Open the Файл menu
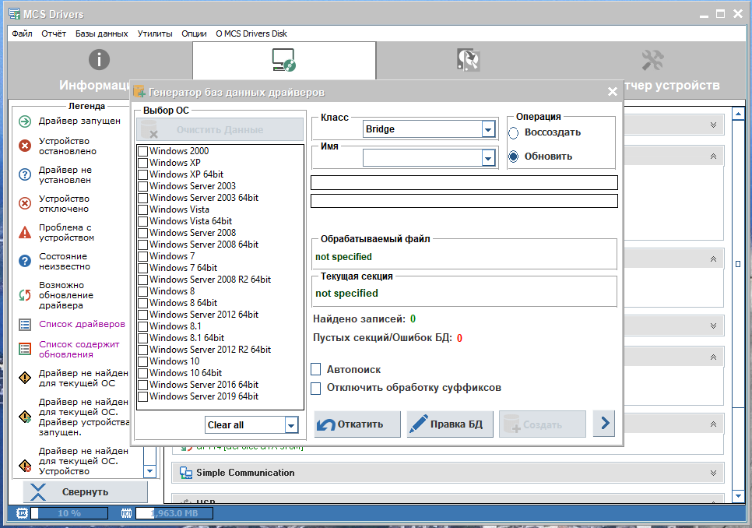Image resolution: width=752 pixels, height=528 pixels. click(22, 33)
